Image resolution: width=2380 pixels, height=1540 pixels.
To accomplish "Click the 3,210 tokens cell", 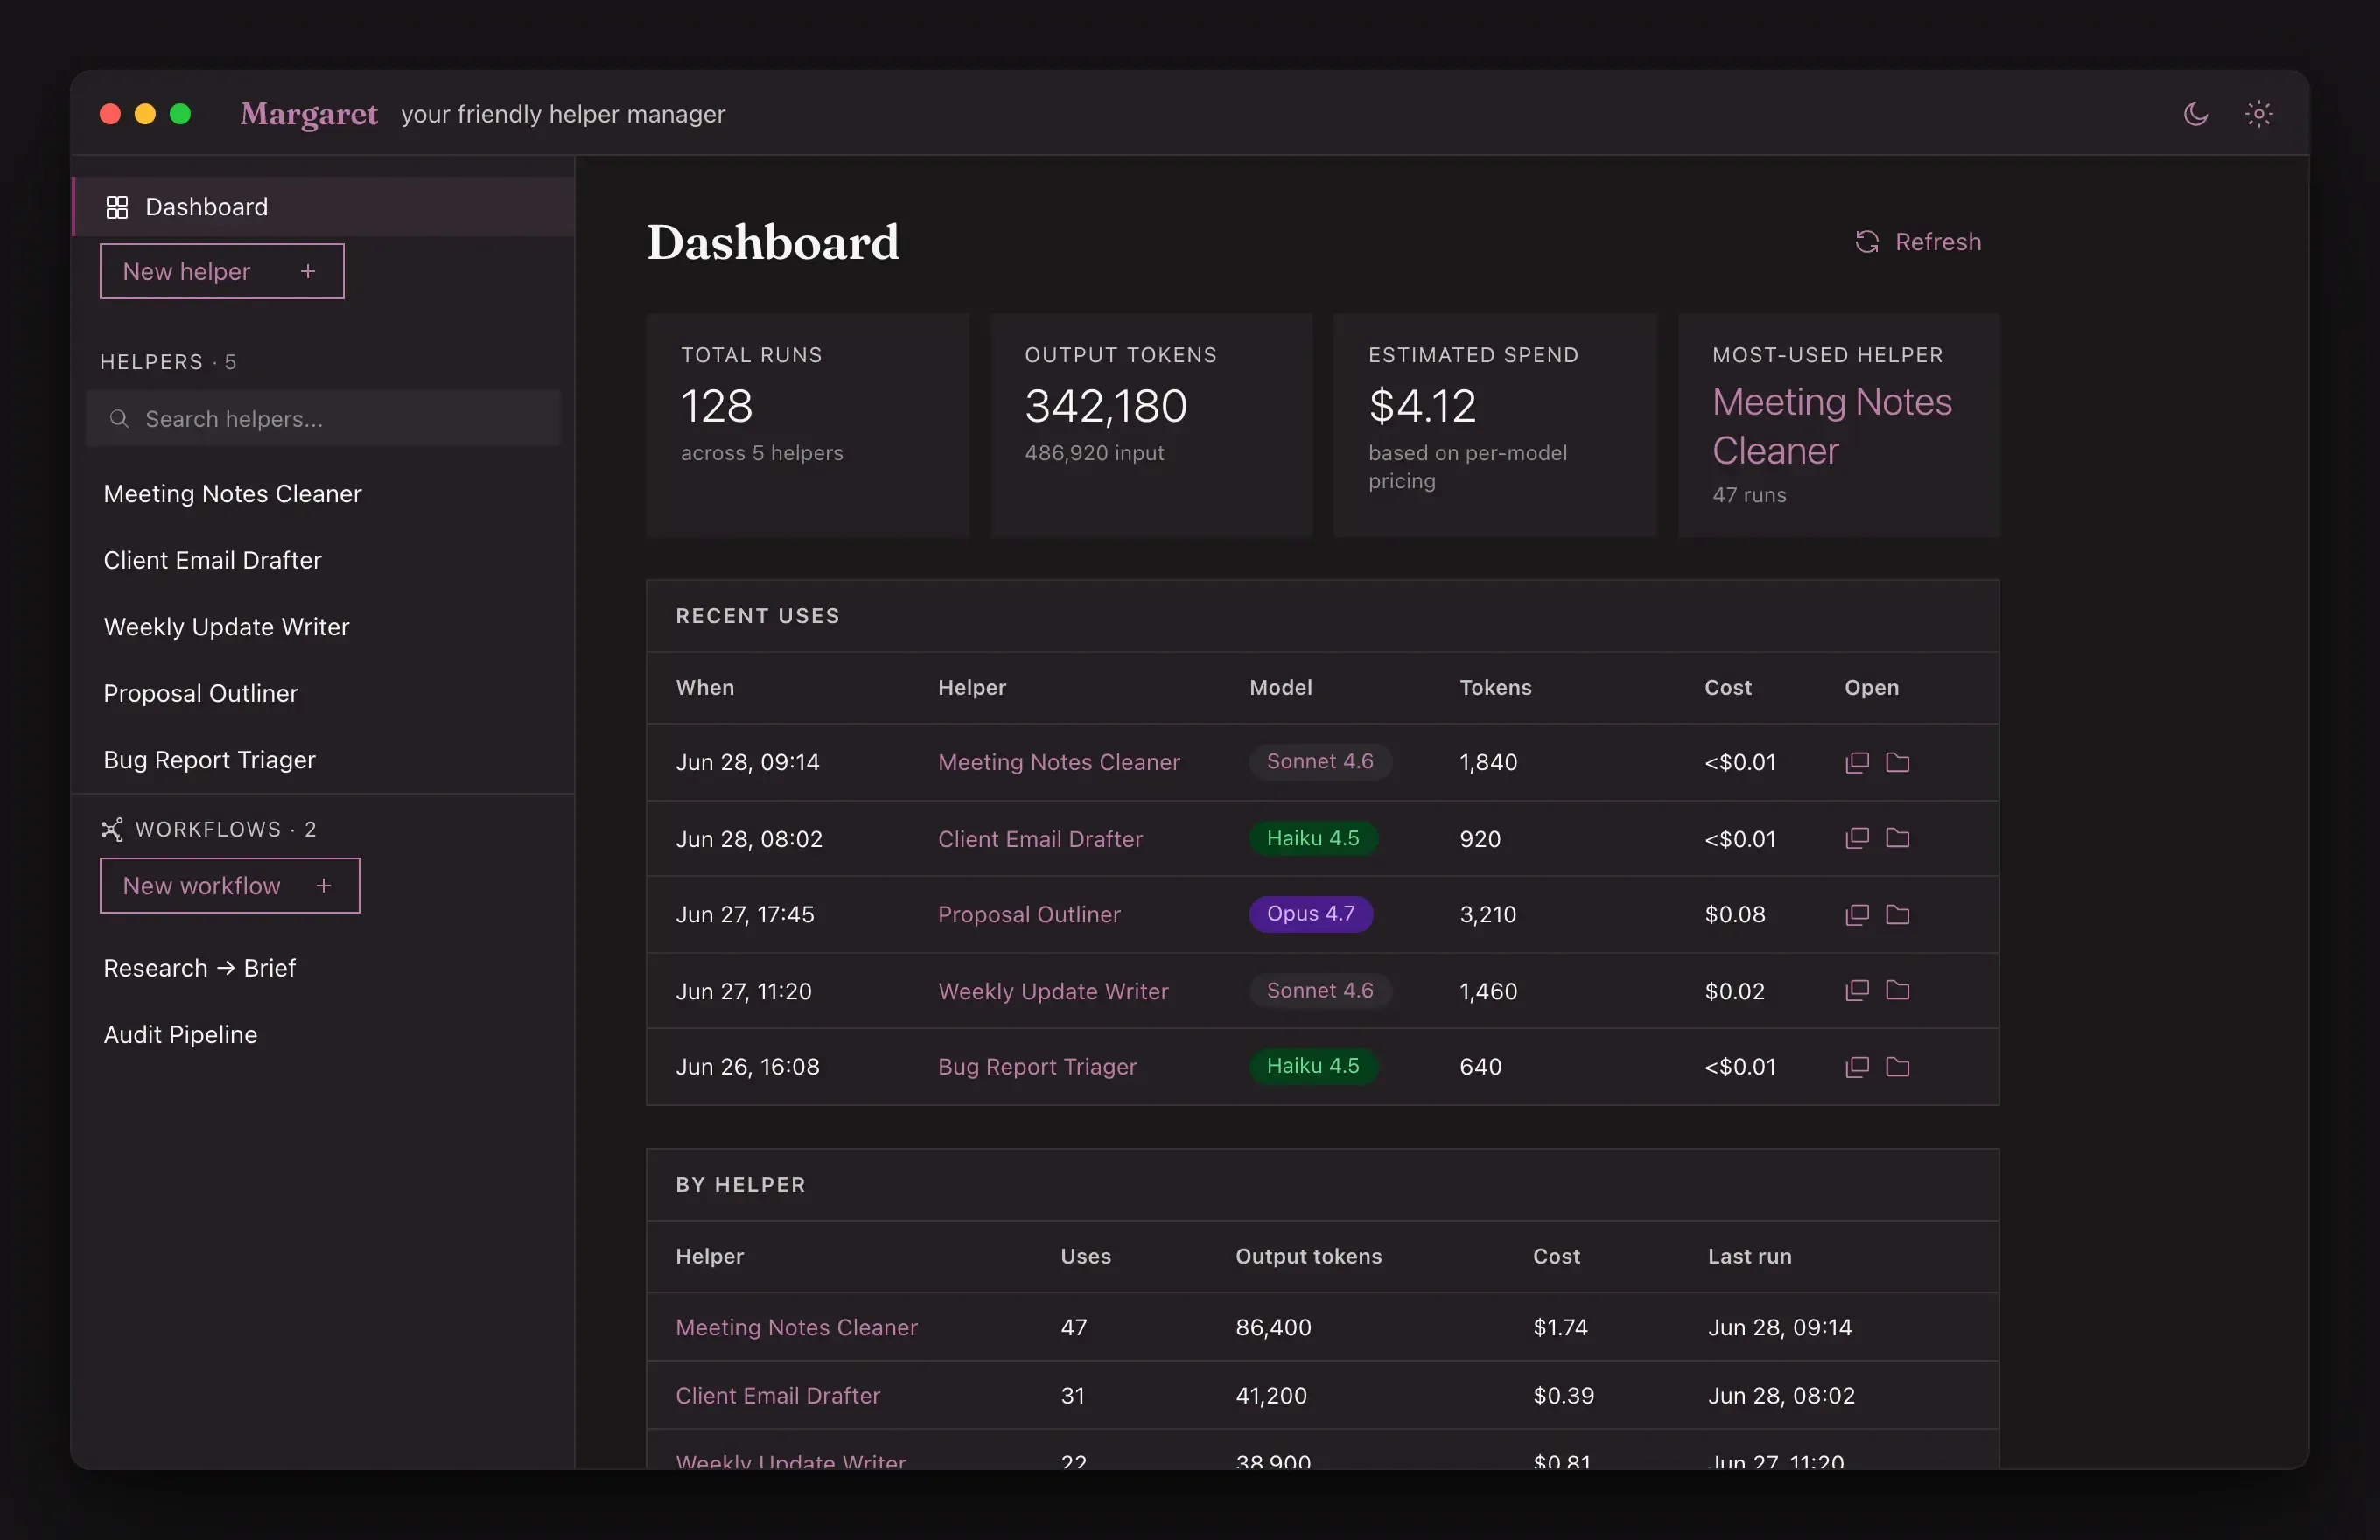I will click(1487, 914).
